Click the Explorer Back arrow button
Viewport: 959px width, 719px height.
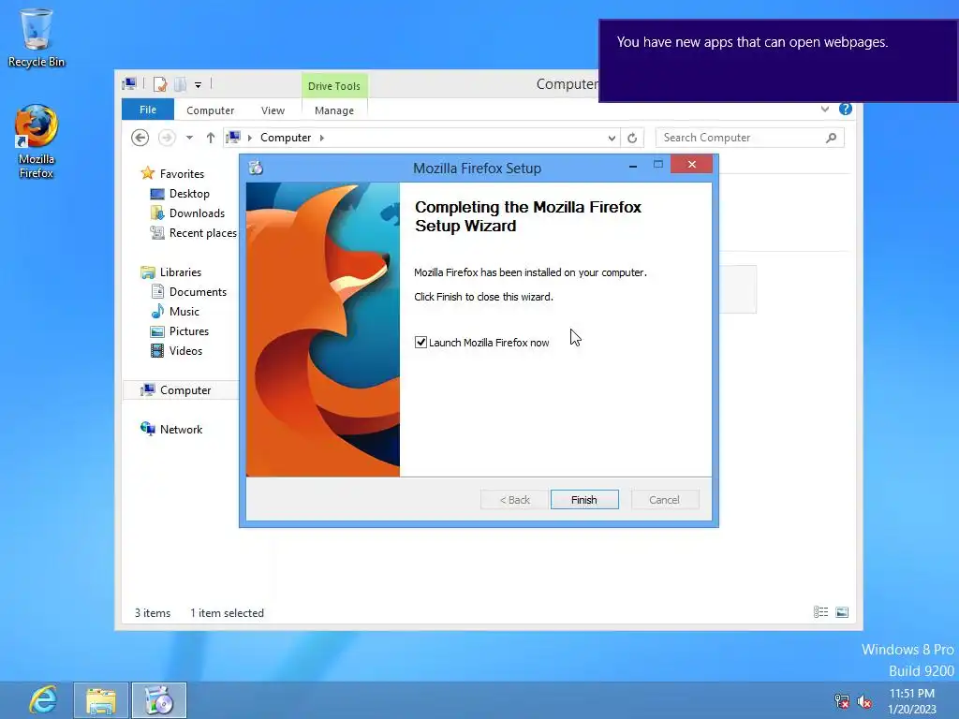pyautogui.click(x=140, y=138)
